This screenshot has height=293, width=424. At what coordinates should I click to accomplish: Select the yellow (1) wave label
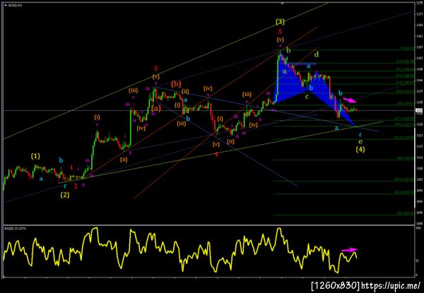point(35,156)
